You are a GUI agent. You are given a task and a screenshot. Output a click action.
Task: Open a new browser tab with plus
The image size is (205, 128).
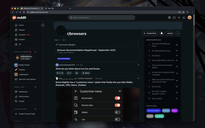click(70, 9)
